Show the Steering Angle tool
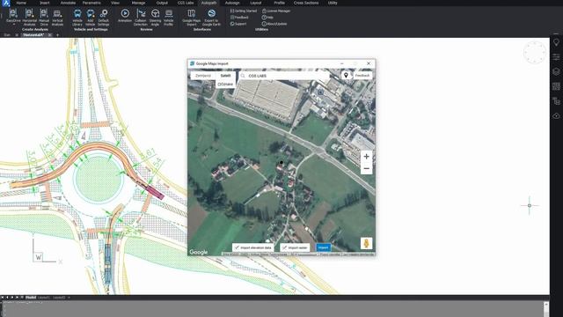The height and width of the screenshot is (317, 563). 155,17
